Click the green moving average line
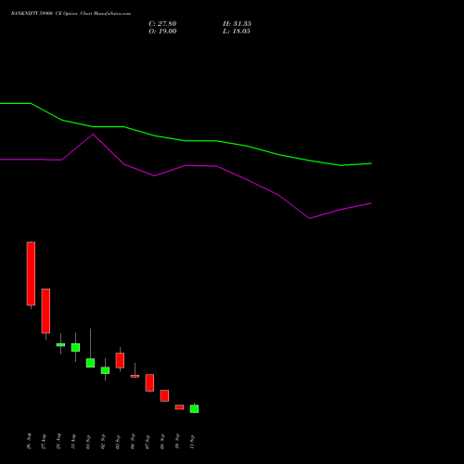The height and width of the screenshot is (464, 464). pos(186,141)
